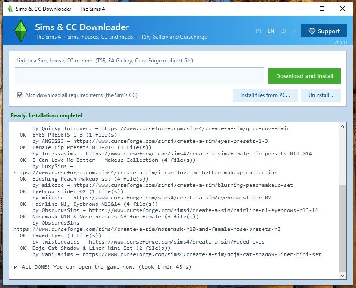The image size is (356, 288).
Task: Click the ObscurusSims hairline-n1-eyebrows URL line
Action: 175,210
